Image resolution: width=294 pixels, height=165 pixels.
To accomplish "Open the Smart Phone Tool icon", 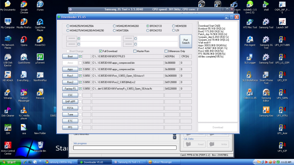I will coord(266,78).
